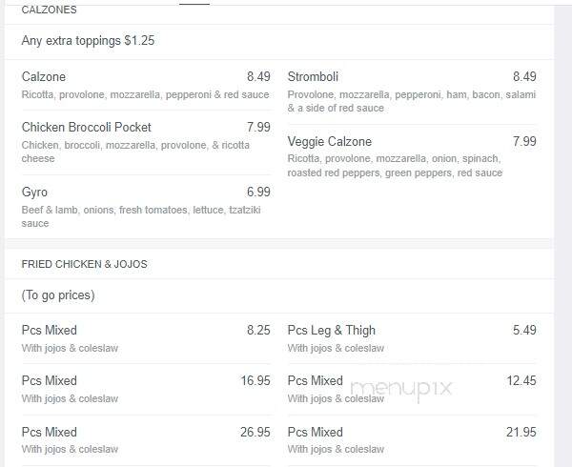Screen dimensions: 572x467
Task: Click the (To go prices) note
Action: coord(58,295)
